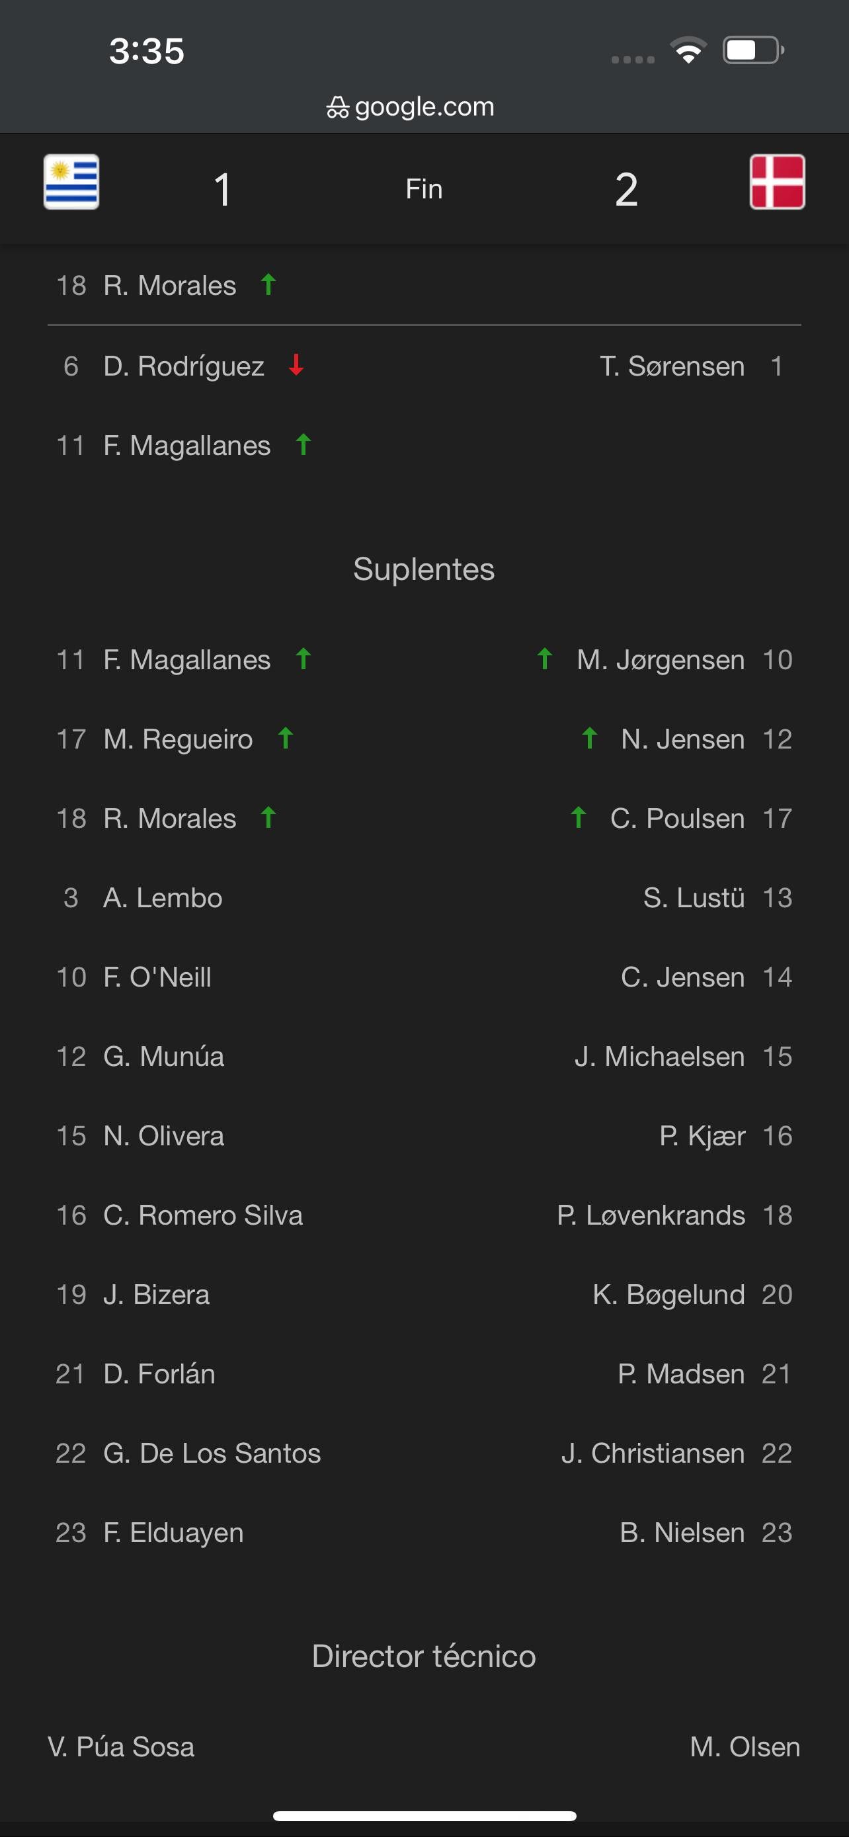Tap the red substitution arrow beside D. Rodríguez
Image resolution: width=849 pixels, height=1837 pixels.
point(296,365)
